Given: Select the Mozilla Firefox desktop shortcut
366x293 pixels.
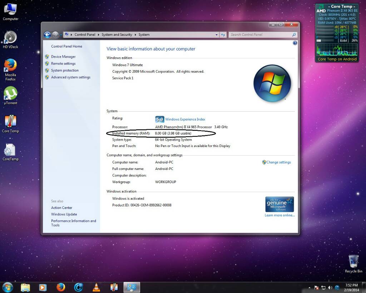Looking at the screenshot, I should (x=10, y=70).
